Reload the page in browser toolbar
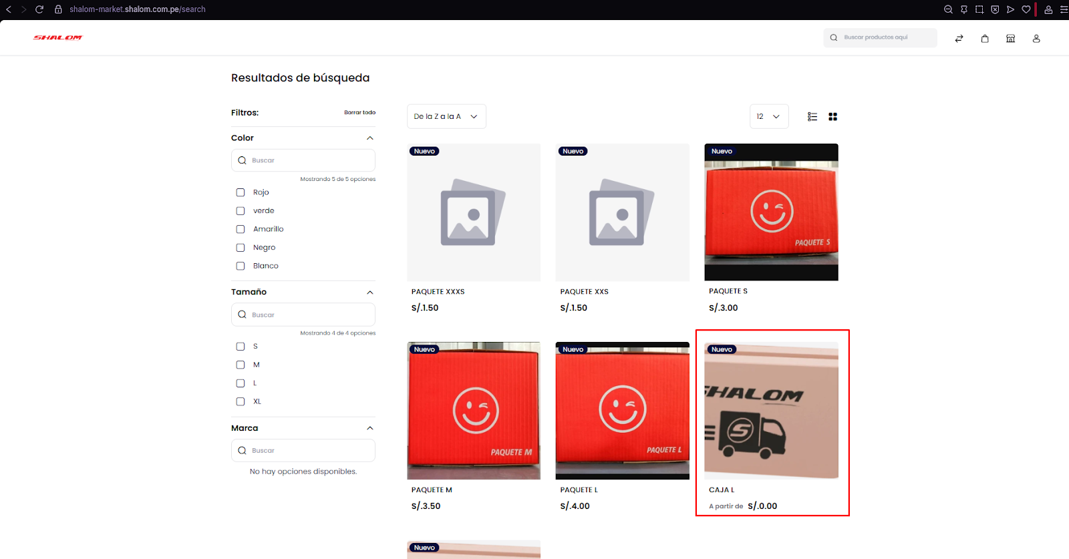Viewport: 1069px width, 559px height. click(x=39, y=9)
